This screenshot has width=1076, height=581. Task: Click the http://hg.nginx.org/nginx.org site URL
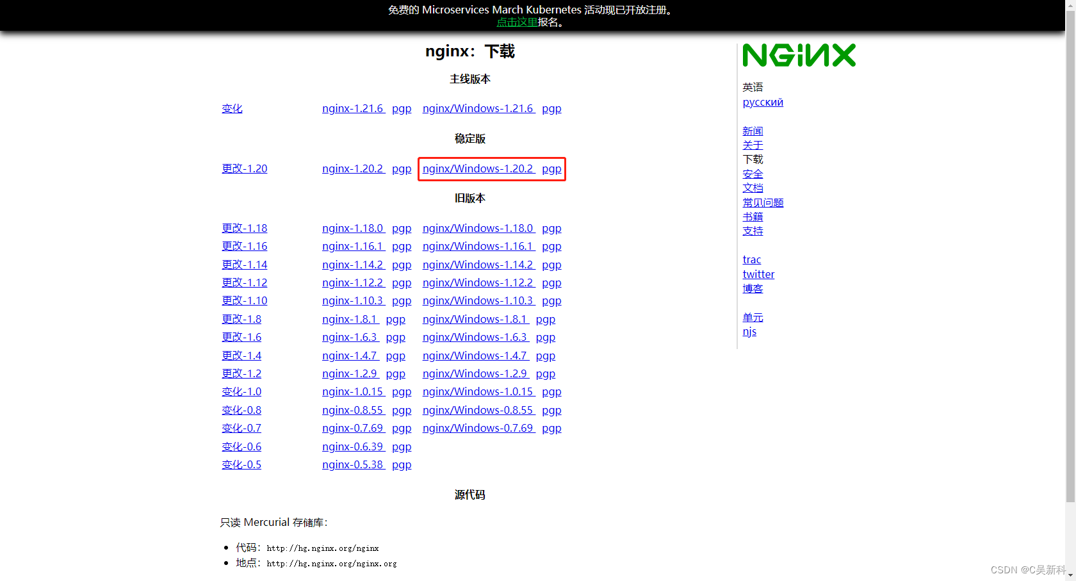click(x=332, y=564)
